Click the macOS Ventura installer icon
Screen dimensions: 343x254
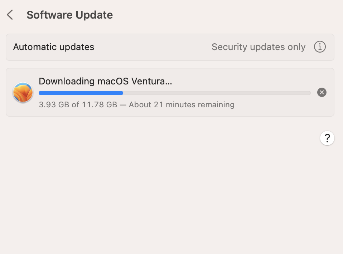pyautogui.click(x=23, y=93)
